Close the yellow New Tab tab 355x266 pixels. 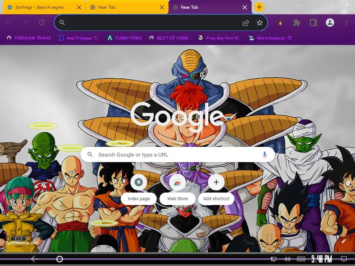point(162,7)
